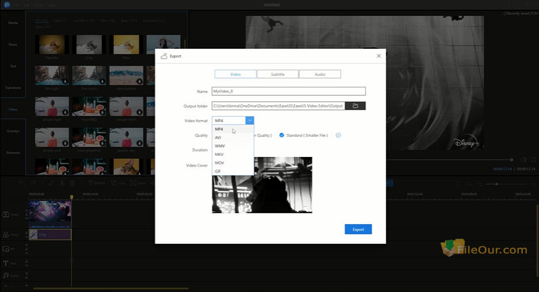Download the film-warm filter

point(102,81)
